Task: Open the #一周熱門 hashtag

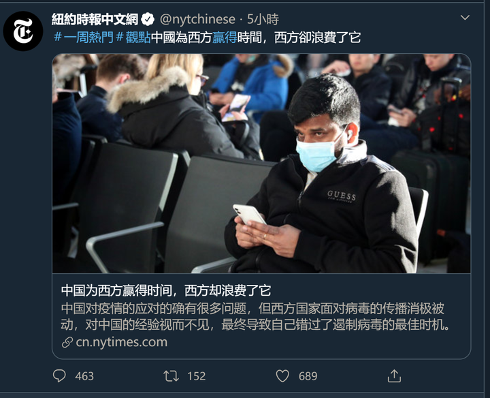Action: pos(84,37)
